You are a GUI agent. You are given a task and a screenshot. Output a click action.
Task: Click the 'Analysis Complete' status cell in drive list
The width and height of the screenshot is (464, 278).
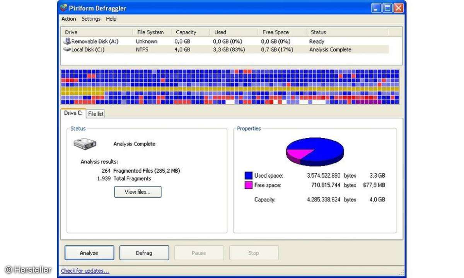click(x=330, y=49)
